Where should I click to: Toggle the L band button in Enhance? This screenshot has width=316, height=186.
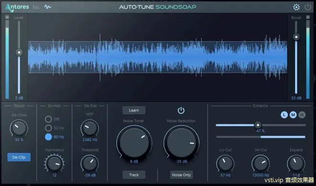click(284, 115)
